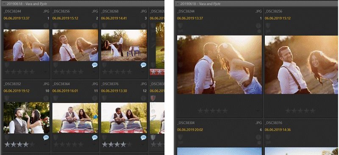Select the _DSC38268 dancing couple thumbnail
The height and width of the screenshot is (155, 339).
[124, 45]
